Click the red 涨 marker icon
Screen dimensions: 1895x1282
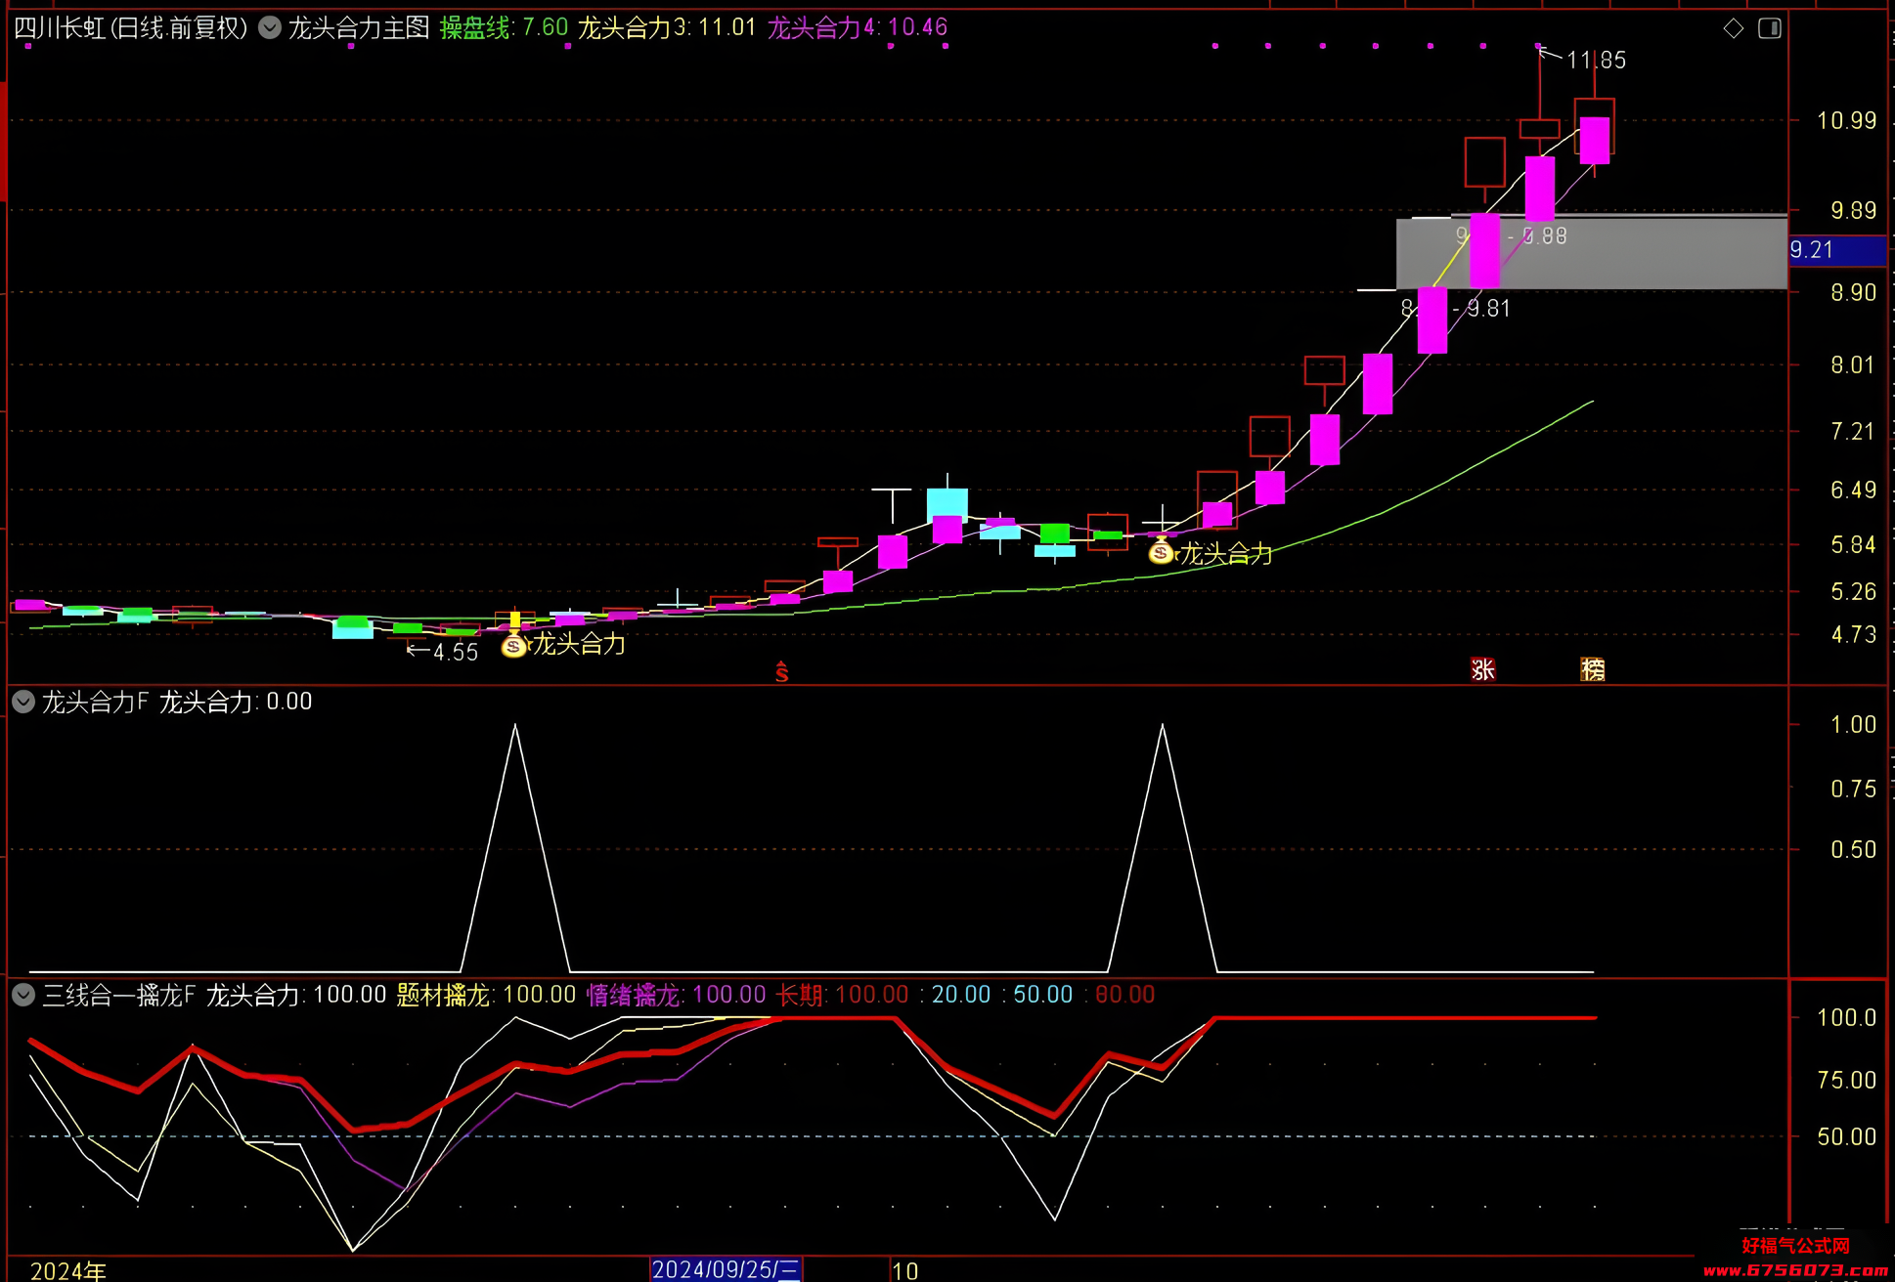1483,669
